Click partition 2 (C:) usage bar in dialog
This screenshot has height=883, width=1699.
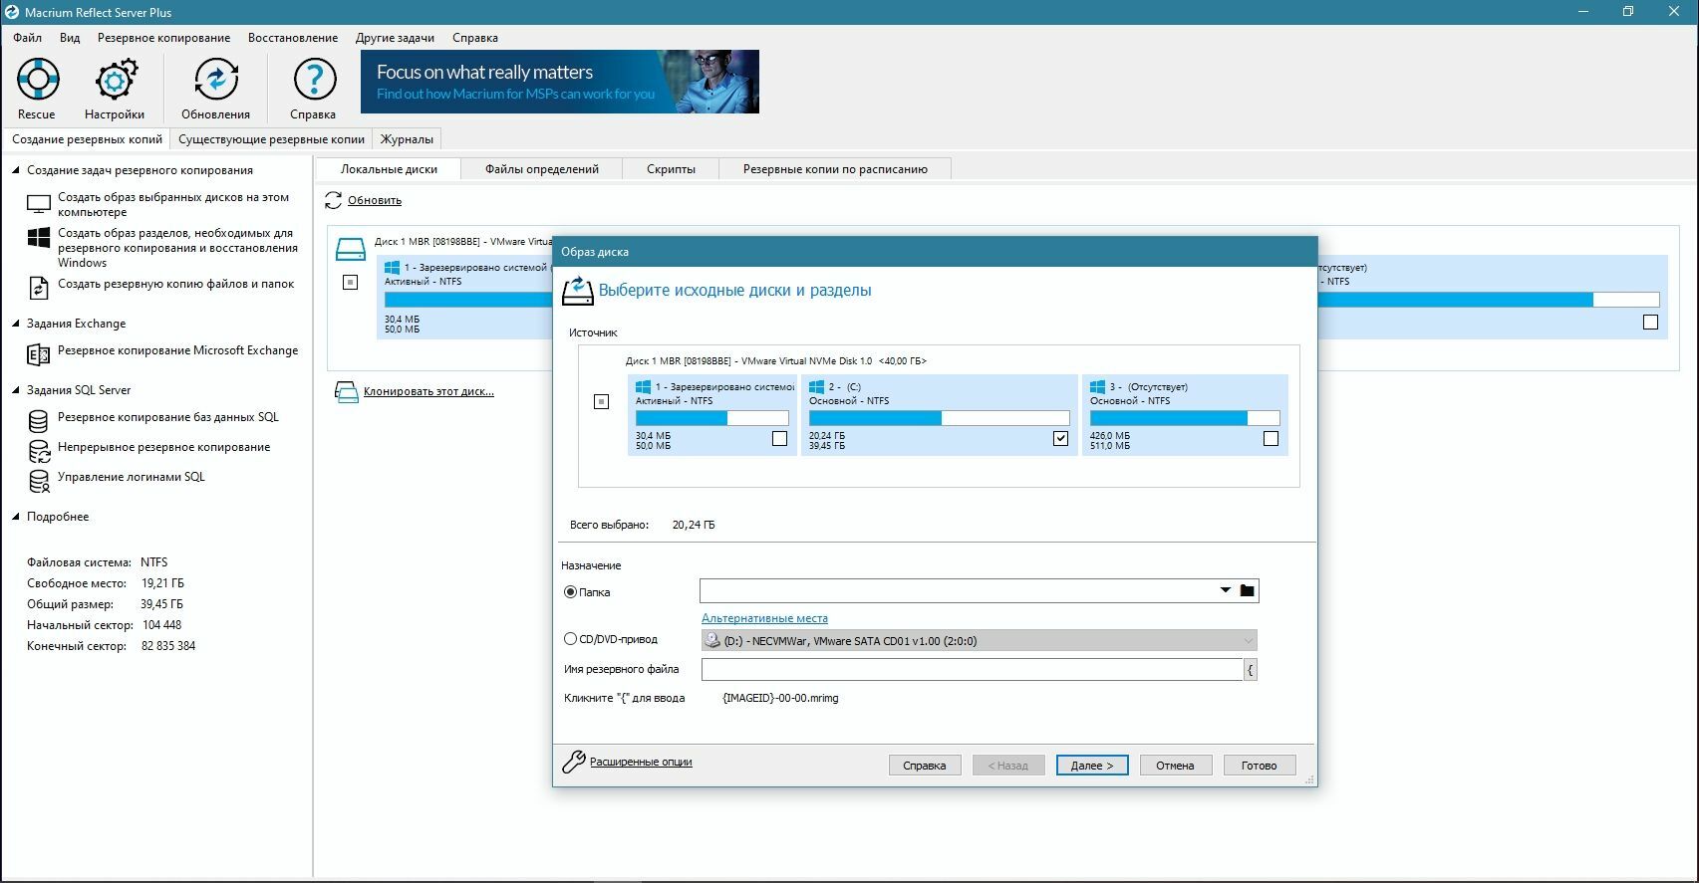tap(939, 418)
